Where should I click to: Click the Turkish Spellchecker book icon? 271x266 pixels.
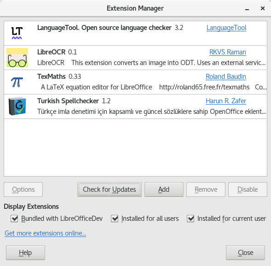17,106
